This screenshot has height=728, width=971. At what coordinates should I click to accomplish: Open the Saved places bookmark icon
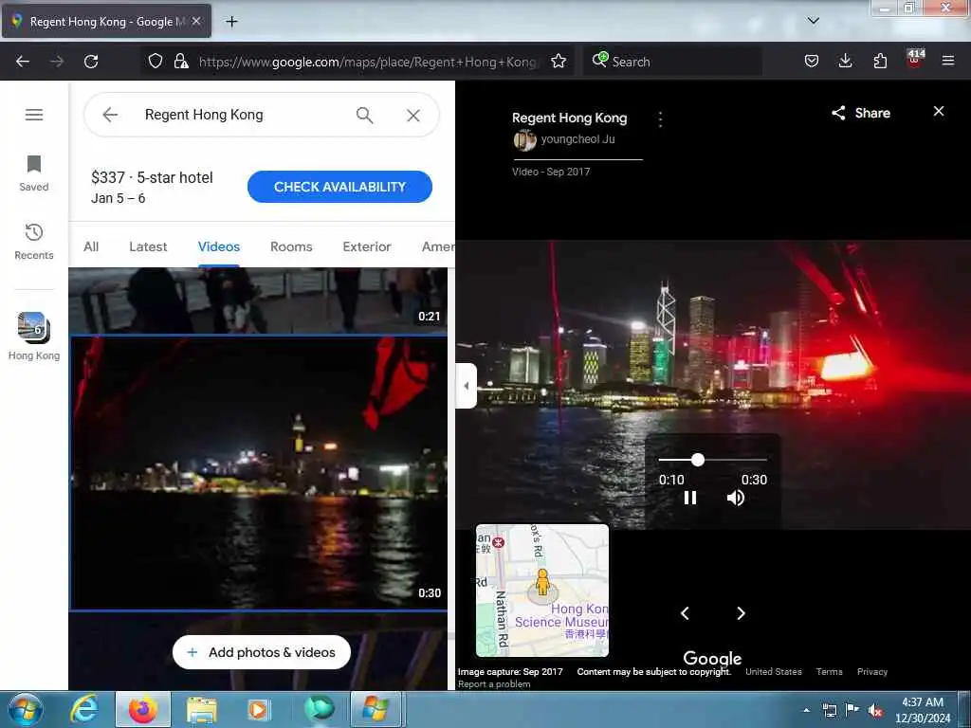[33, 173]
